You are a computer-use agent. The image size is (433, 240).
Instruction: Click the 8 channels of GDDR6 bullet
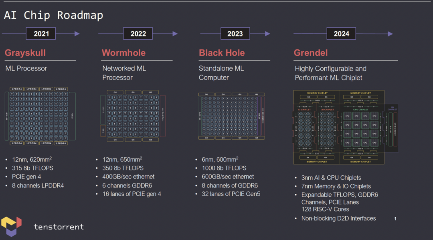point(230,185)
